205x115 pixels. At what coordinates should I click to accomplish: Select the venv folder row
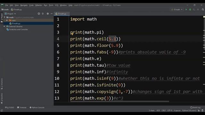[29, 20]
